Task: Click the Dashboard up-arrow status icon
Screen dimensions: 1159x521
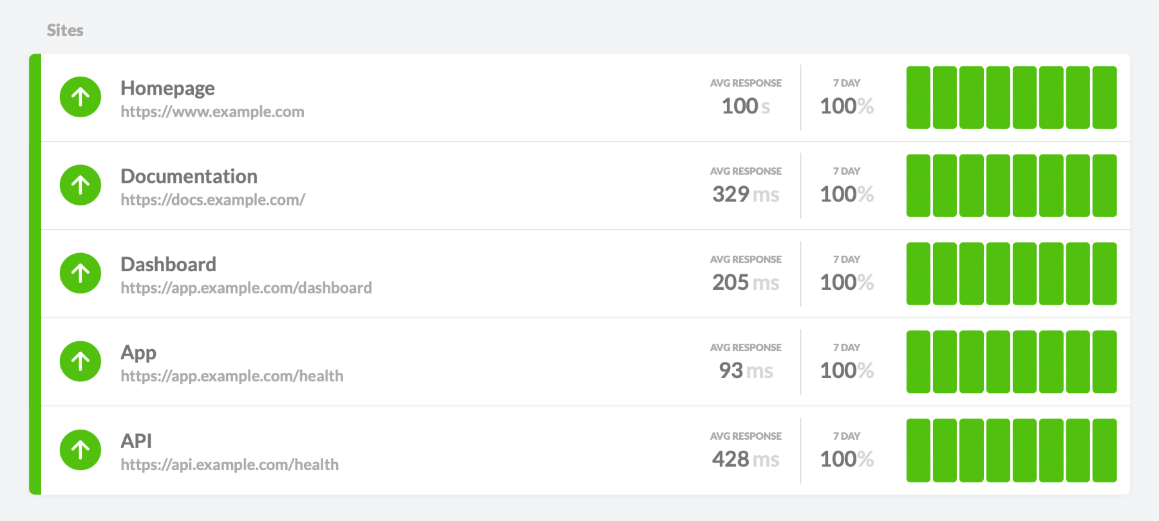Action: coord(80,273)
